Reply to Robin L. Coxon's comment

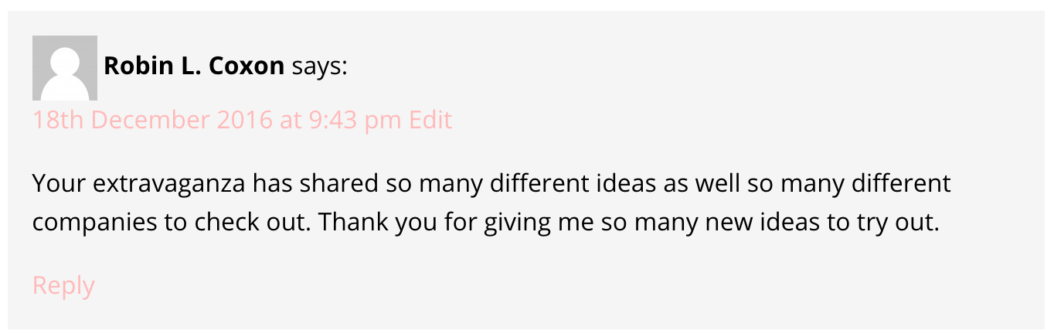pos(63,285)
